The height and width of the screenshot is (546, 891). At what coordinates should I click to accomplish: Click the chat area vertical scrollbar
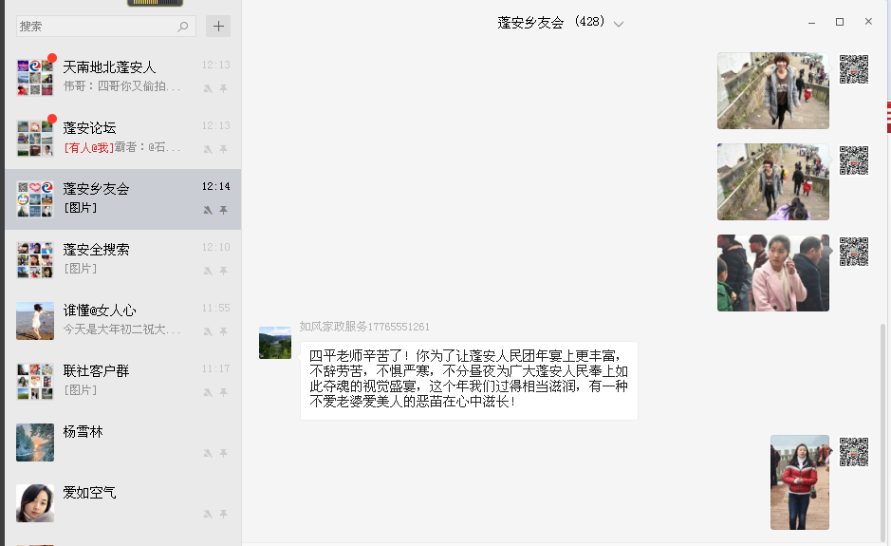pos(882,432)
